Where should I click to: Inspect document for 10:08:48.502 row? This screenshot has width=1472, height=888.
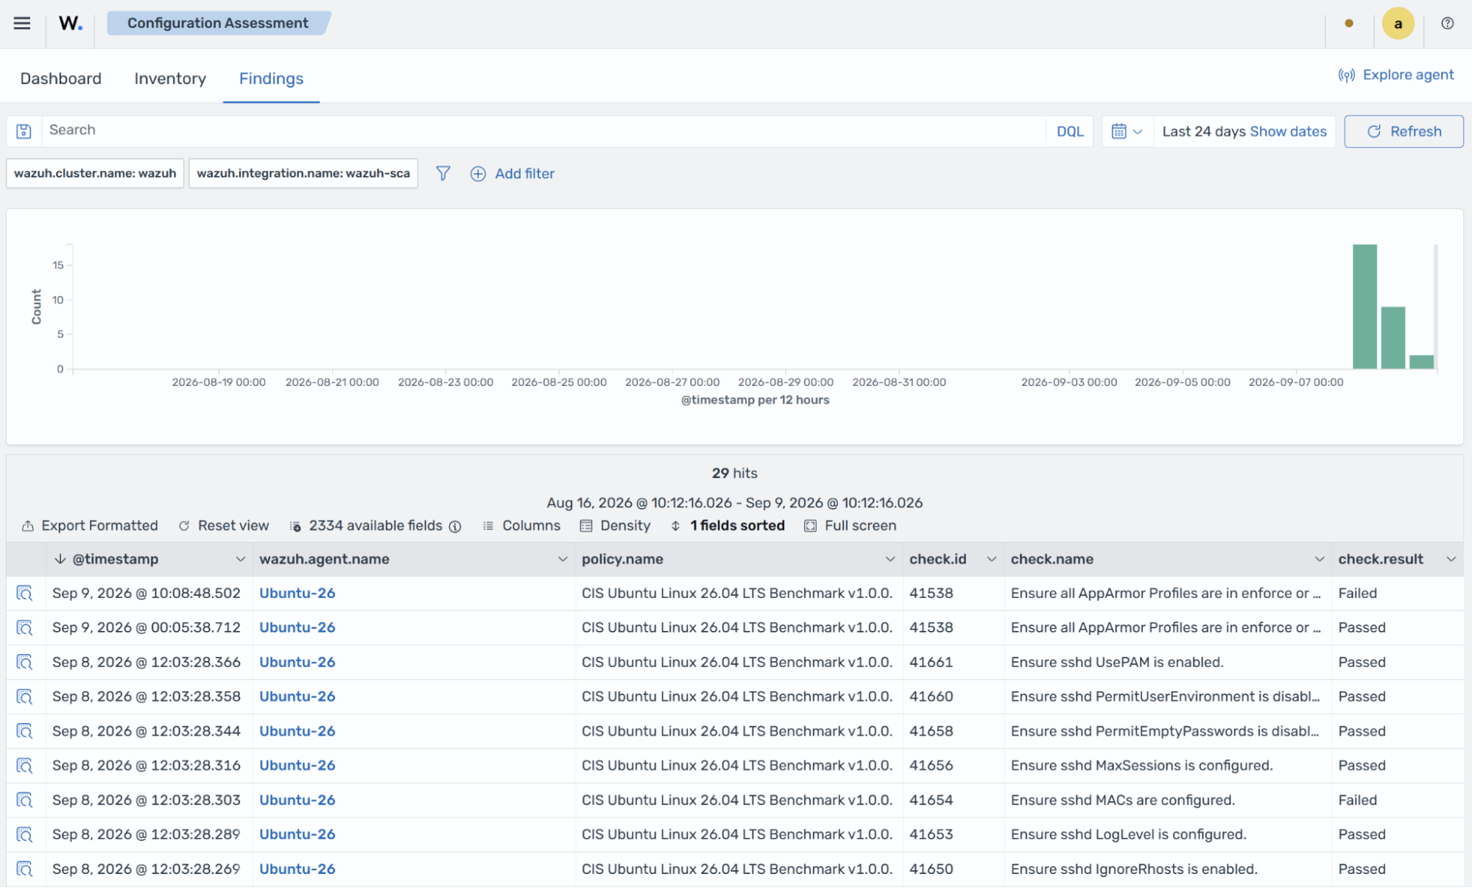pyautogui.click(x=24, y=593)
